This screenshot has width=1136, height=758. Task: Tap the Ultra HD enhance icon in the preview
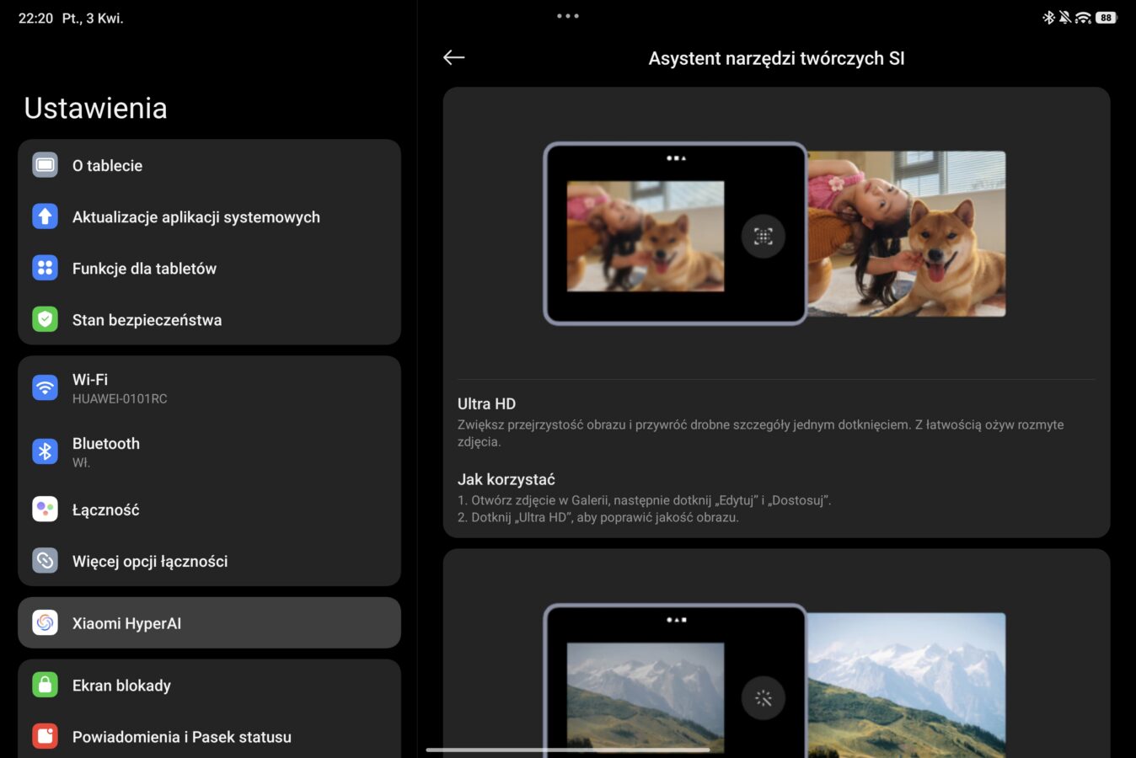[x=764, y=237]
